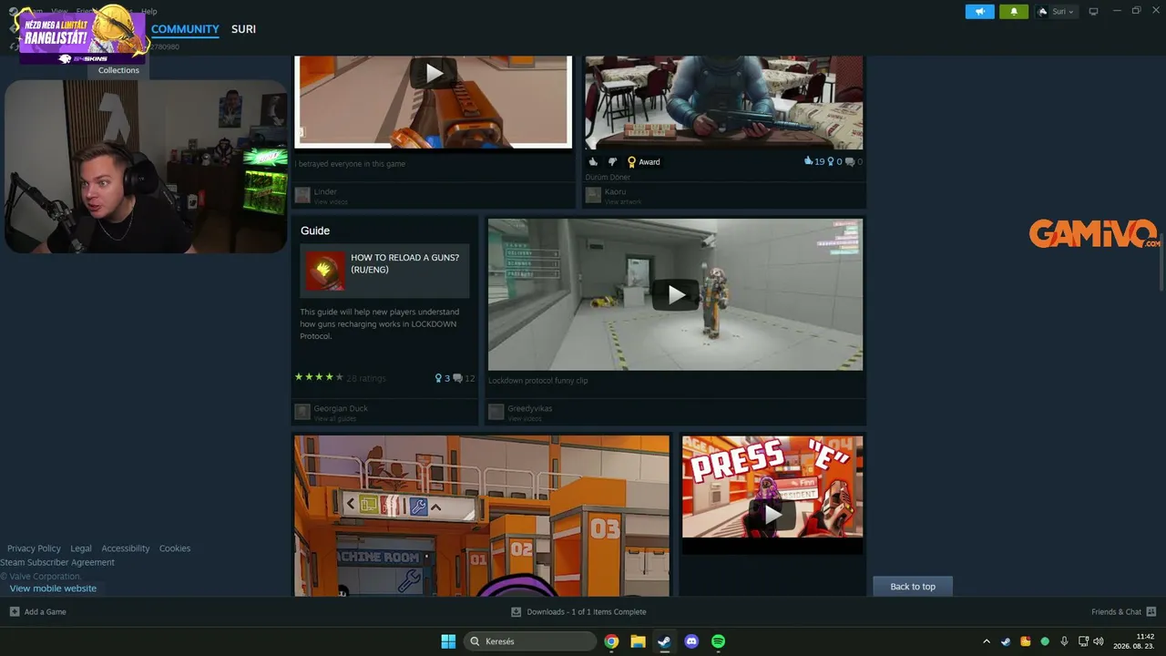
Task: Switch to Big Picture mode icon
Action: point(1093,12)
